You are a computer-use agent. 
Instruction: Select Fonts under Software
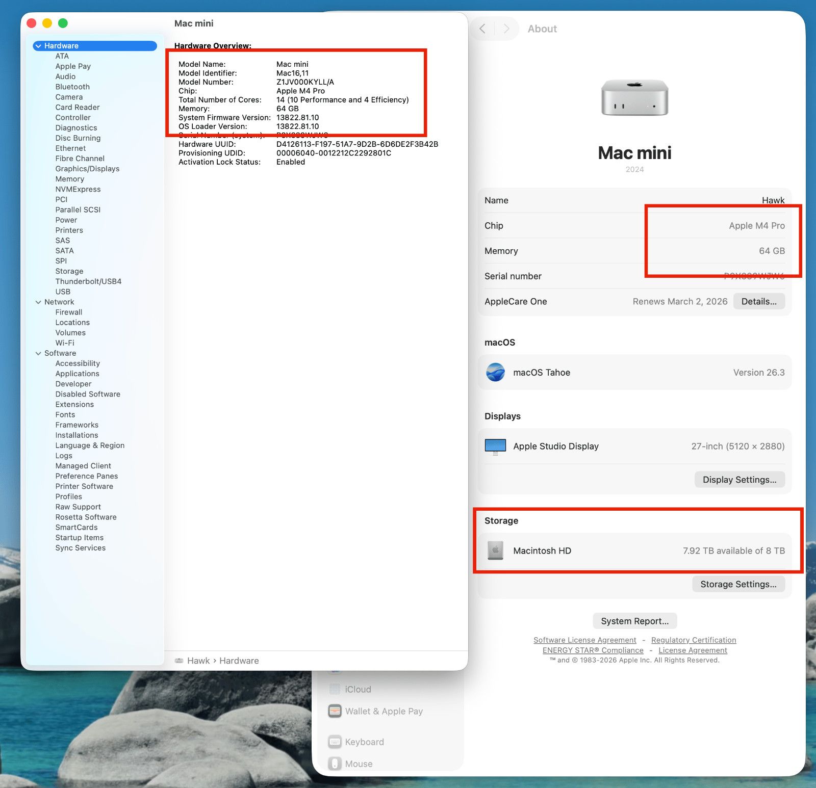(65, 415)
